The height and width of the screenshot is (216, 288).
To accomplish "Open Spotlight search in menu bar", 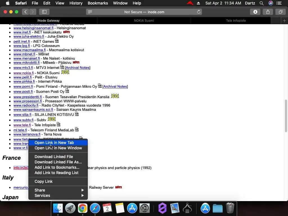I will tap(262, 3).
